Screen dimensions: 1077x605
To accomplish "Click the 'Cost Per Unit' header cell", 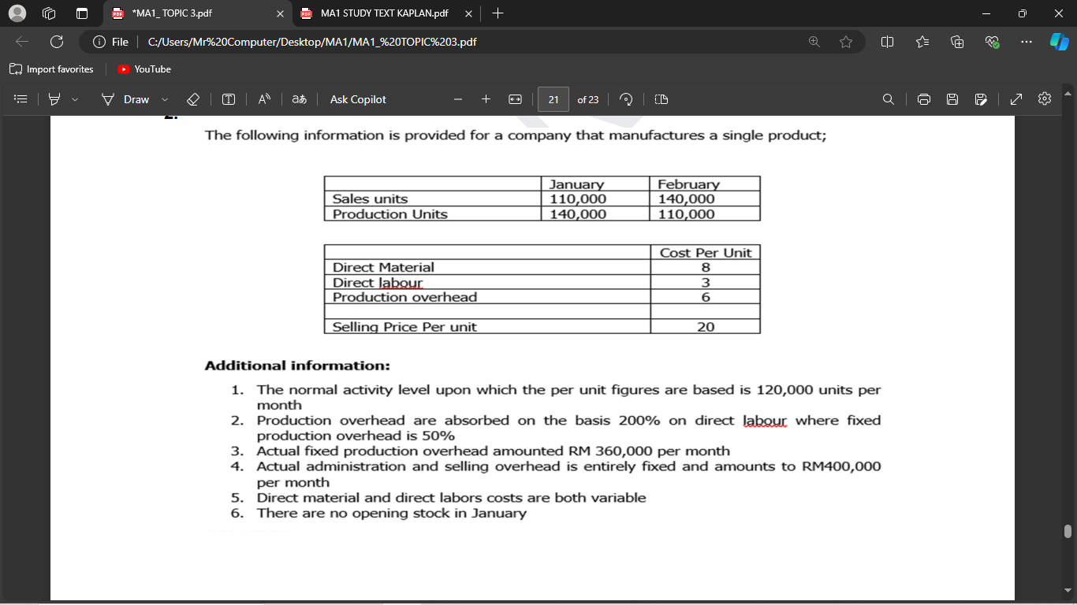I will point(705,252).
